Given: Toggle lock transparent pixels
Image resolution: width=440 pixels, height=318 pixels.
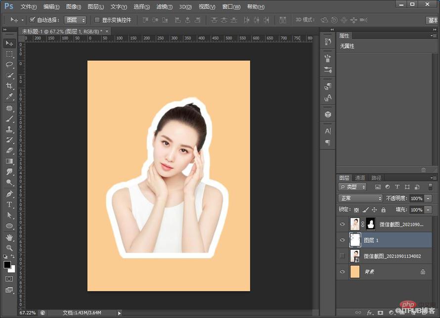Looking at the screenshot, I should tap(356, 210).
